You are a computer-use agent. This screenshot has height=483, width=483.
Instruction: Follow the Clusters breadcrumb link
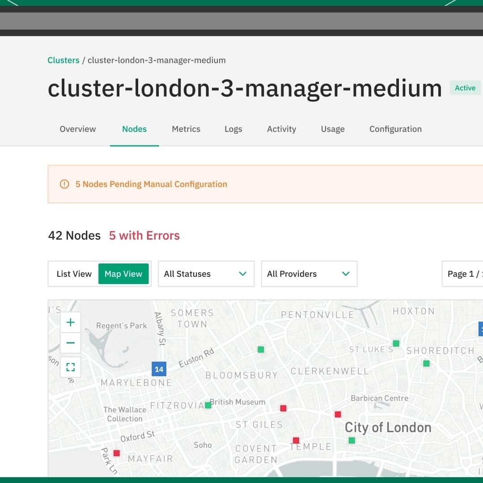pos(64,60)
